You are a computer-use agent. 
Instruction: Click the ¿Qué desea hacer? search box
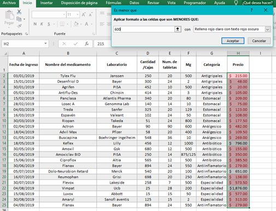tap(257, 3)
